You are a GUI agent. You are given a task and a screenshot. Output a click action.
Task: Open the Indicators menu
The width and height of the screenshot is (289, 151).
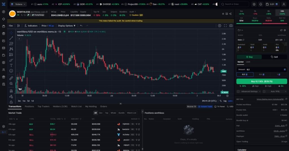coord(31,26)
